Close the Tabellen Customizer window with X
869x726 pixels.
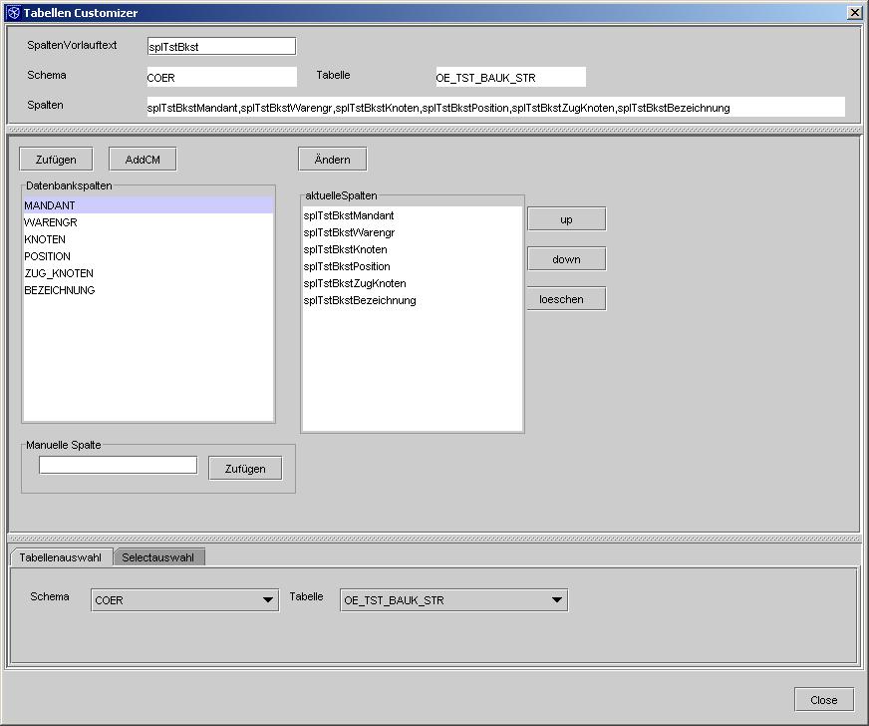[855, 13]
